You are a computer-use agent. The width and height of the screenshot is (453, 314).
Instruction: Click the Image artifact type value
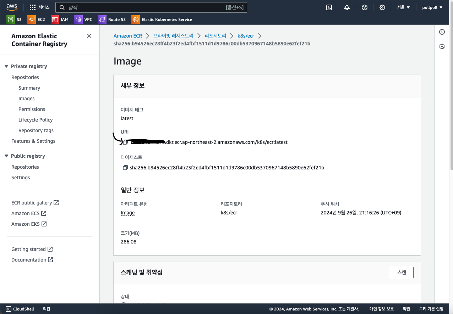pyautogui.click(x=128, y=213)
